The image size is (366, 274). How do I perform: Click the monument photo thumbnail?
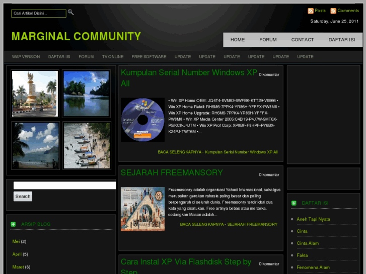[35, 94]
